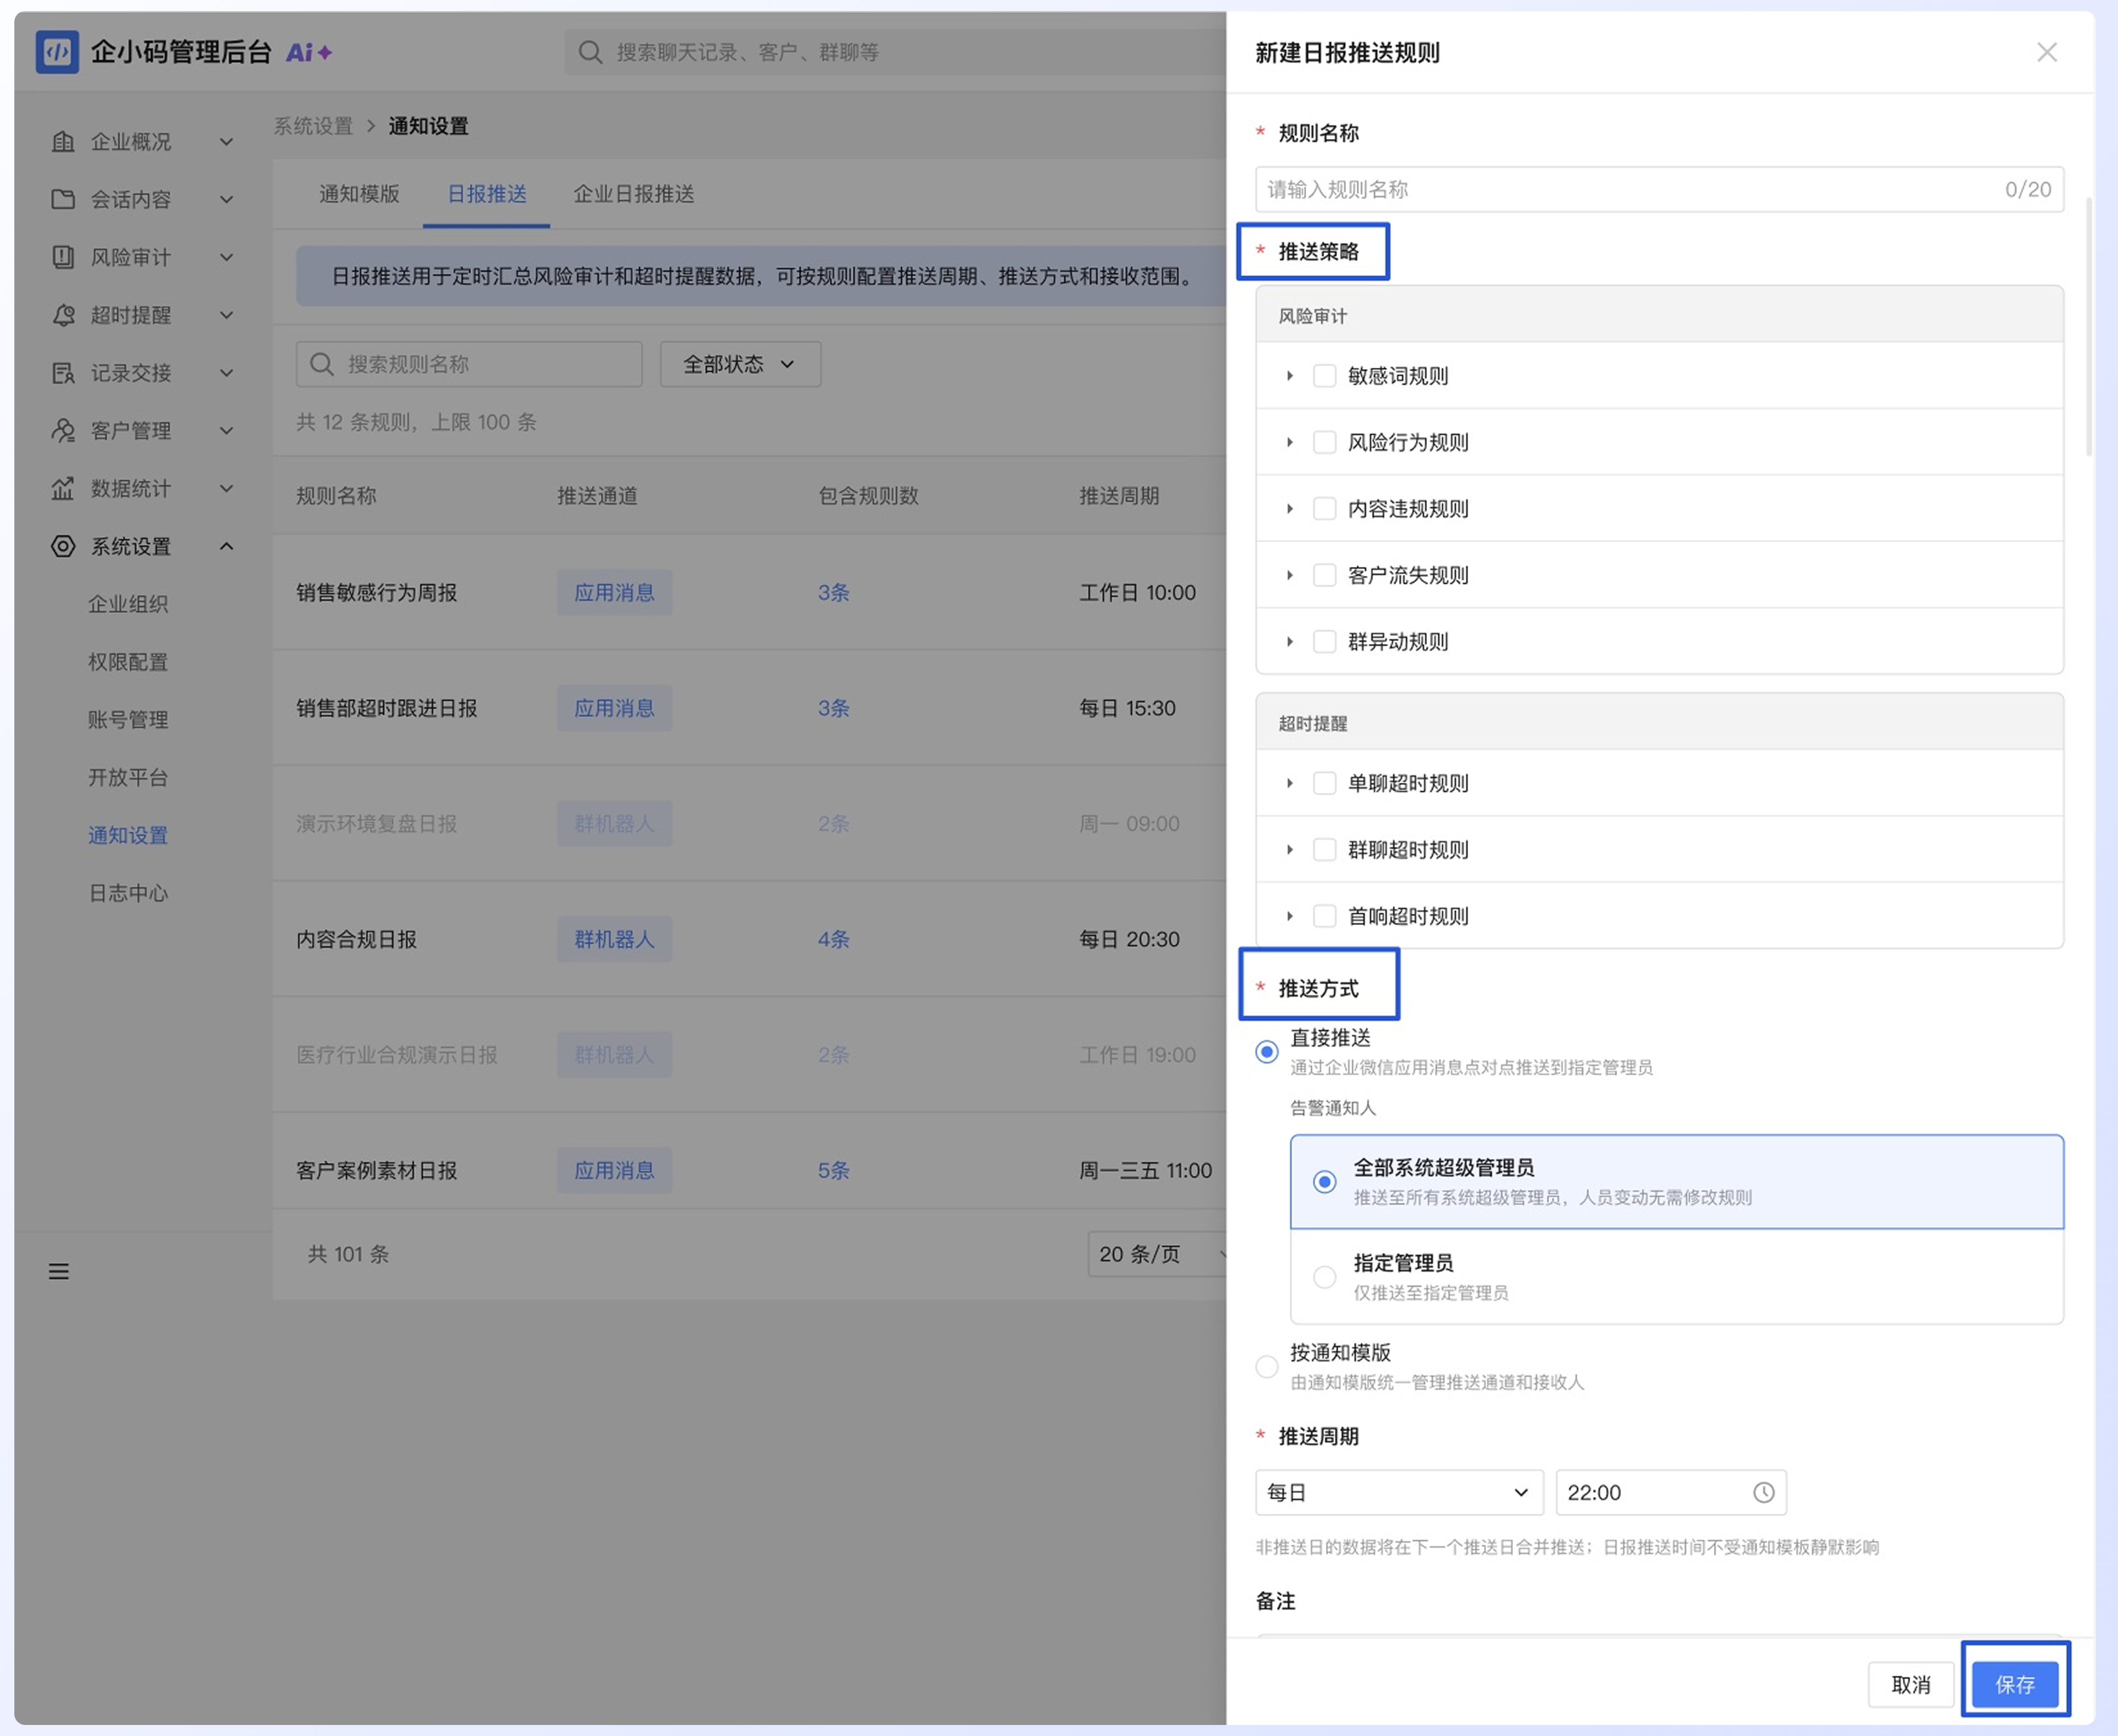Open 数据统计 chart icon
Image resolution: width=2118 pixels, height=1736 pixels.
click(63, 488)
